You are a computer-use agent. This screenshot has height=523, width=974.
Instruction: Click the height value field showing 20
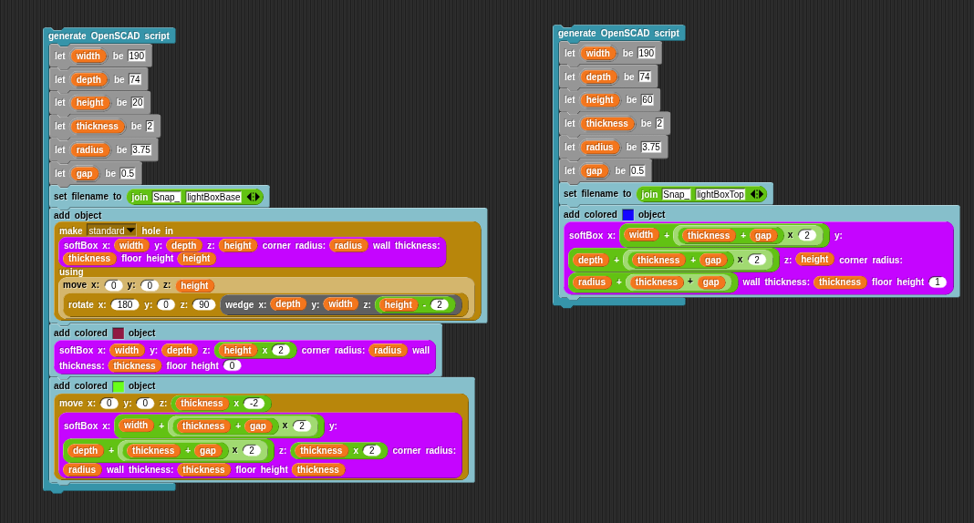point(138,102)
